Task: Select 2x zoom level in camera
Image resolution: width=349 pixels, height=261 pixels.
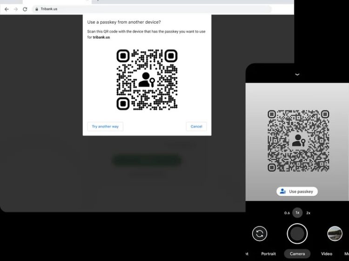Action: (308, 213)
